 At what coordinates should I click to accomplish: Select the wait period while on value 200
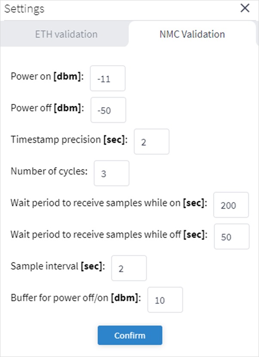[x=231, y=205]
